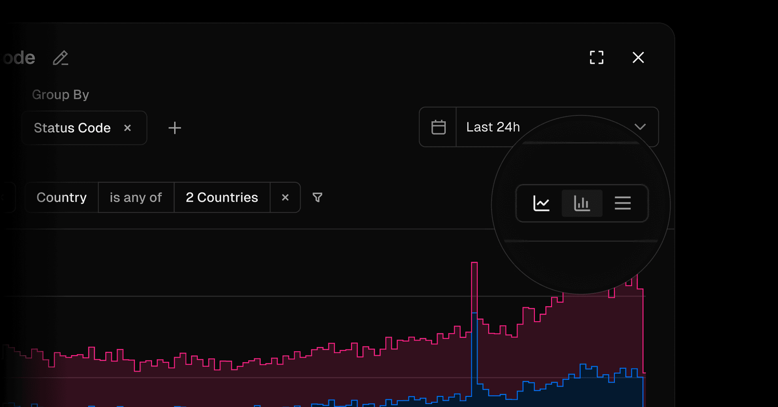Select the Status Code group chip
778x407 pixels.
(72, 128)
